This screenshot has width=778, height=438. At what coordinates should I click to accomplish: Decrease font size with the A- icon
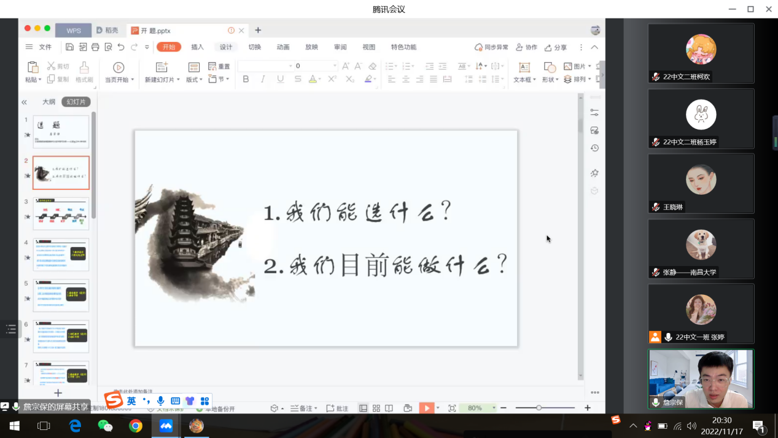pyautogui.click(x=359, y=66)
